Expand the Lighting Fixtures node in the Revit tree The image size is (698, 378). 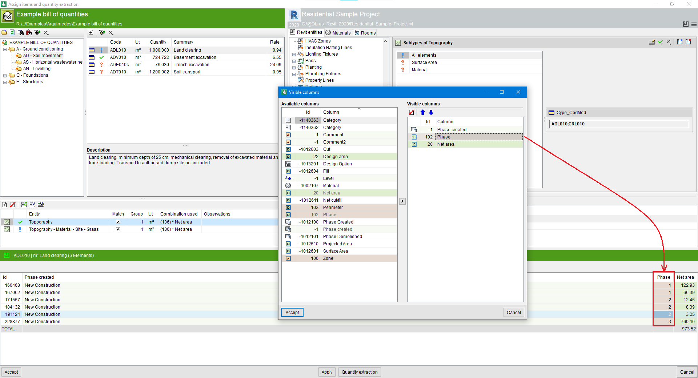pyautogui.click(x=294, y=55)
